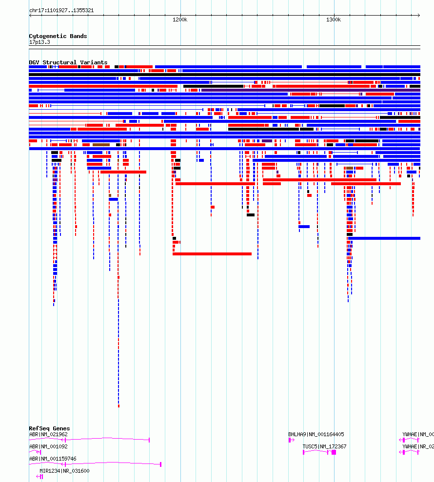The height and width of the screenshot is (482, 434).
Task: Click the ABR|NM_001092 gene label
Action: (48, 446)
